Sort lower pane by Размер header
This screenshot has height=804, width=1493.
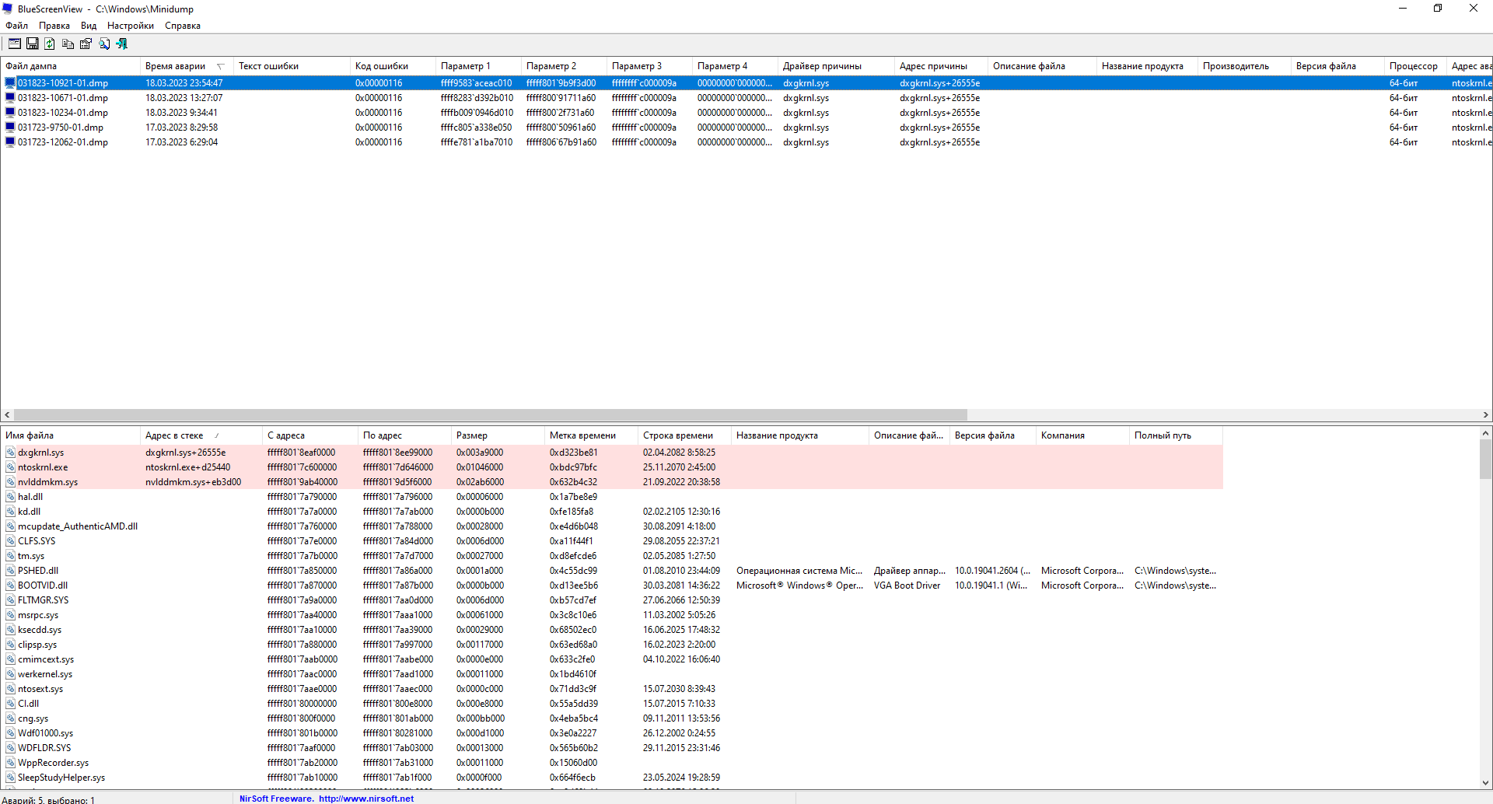click(498, 435)
